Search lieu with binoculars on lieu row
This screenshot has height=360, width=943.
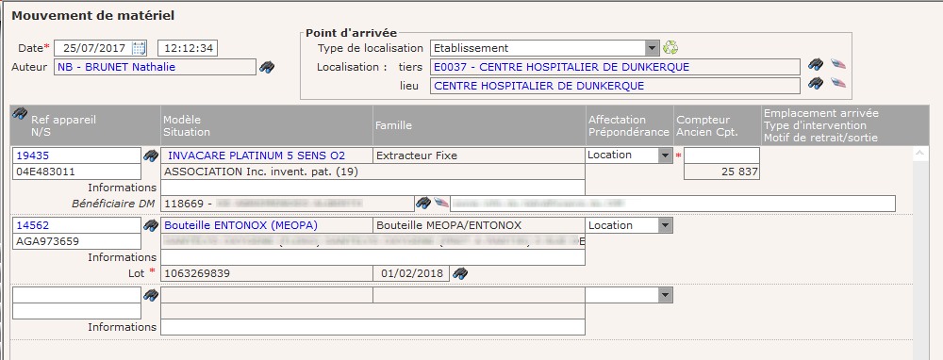[x=816, y=83]
